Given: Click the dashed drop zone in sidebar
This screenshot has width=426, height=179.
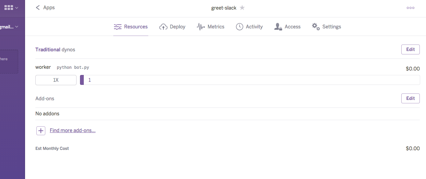Looking at the screenshot, I should [x=9, y=62].
